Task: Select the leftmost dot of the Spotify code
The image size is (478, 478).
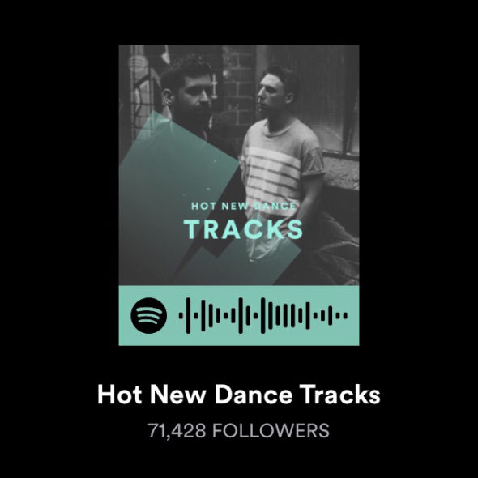Action: coord(181,315)
